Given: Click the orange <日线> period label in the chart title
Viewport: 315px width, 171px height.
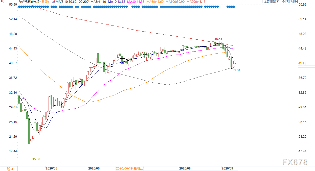Looking at the screenshot, I should 45,2.
